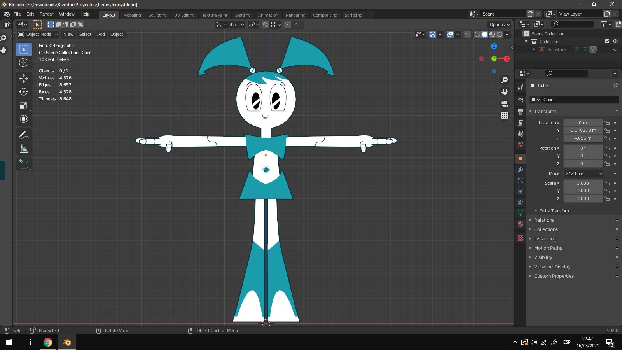Open the viewport Add menu
This screenshot has width=622, height=350.
[x=101, y=34]
